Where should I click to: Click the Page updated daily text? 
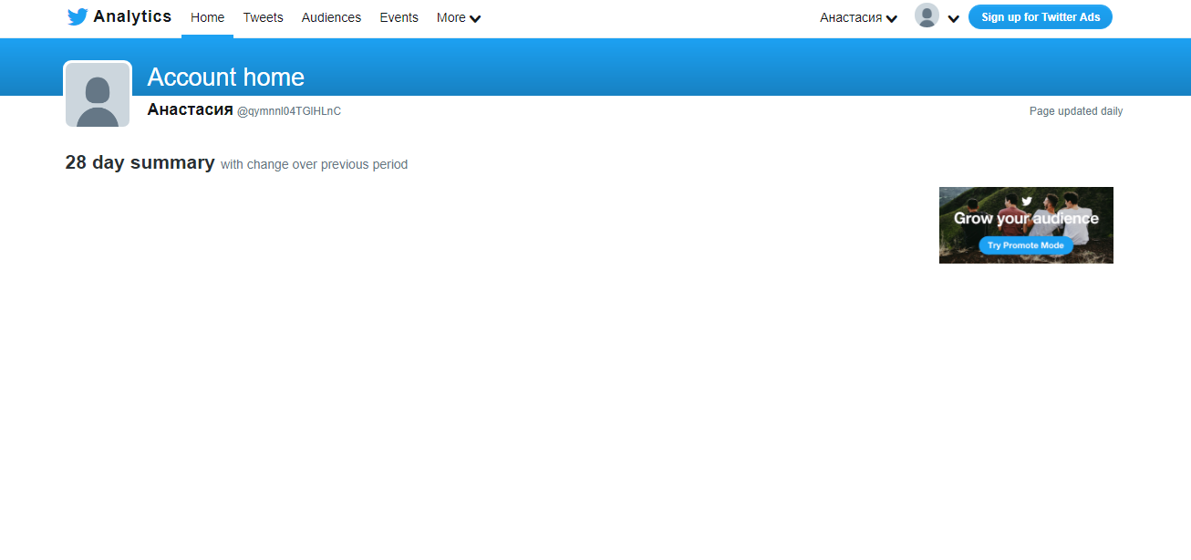[1076, 111]
